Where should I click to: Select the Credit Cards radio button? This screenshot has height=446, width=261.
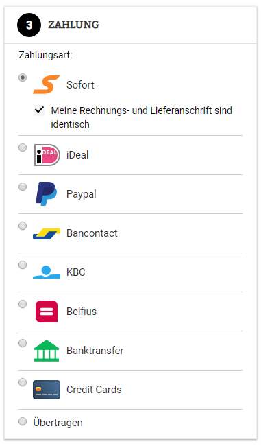(23, 382)
